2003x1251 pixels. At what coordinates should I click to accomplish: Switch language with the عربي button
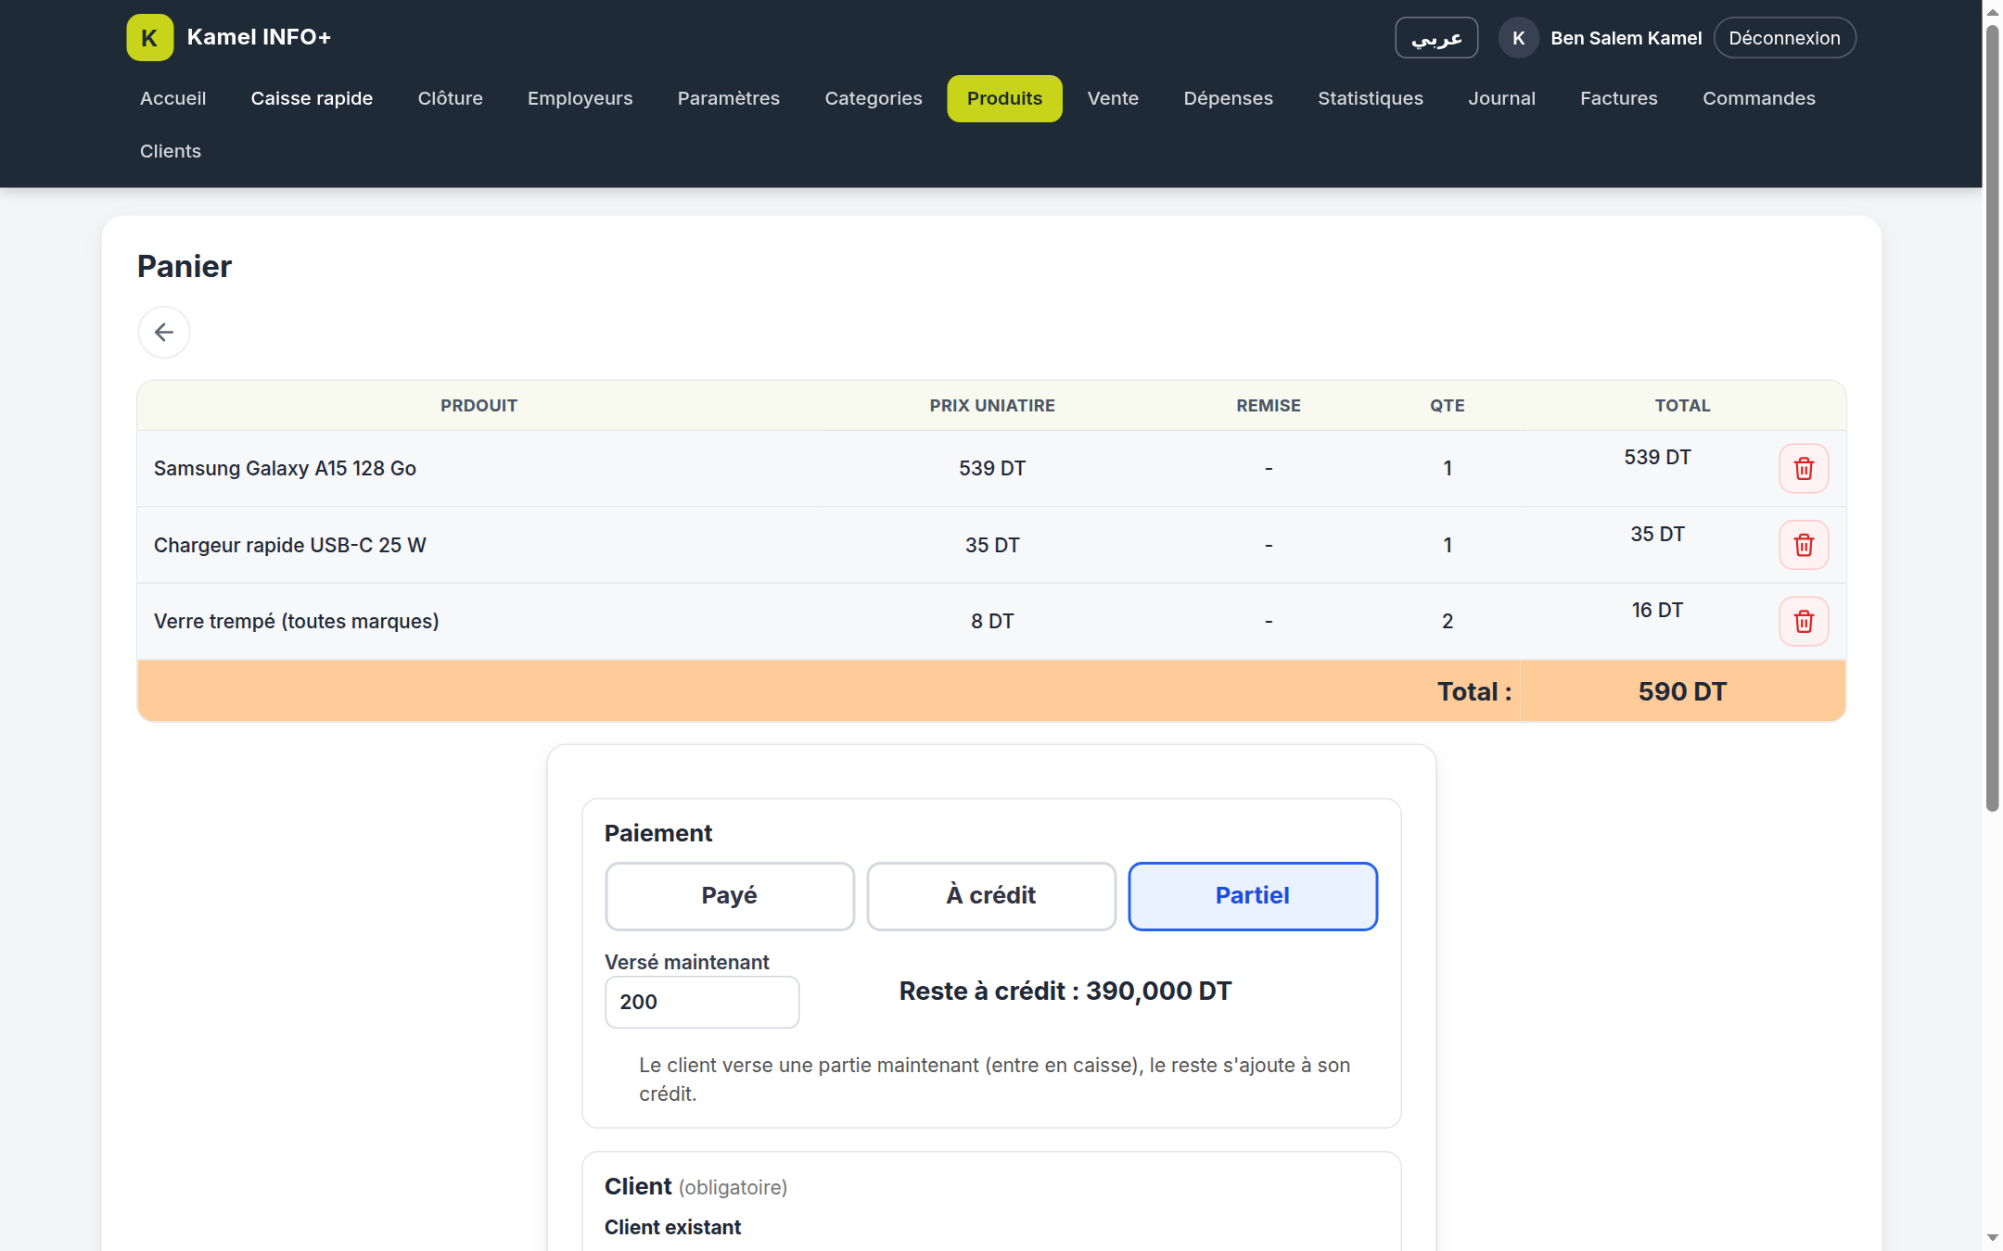pos(1436,38)
